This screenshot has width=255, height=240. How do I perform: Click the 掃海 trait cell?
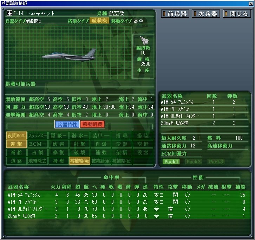[59, 161]
